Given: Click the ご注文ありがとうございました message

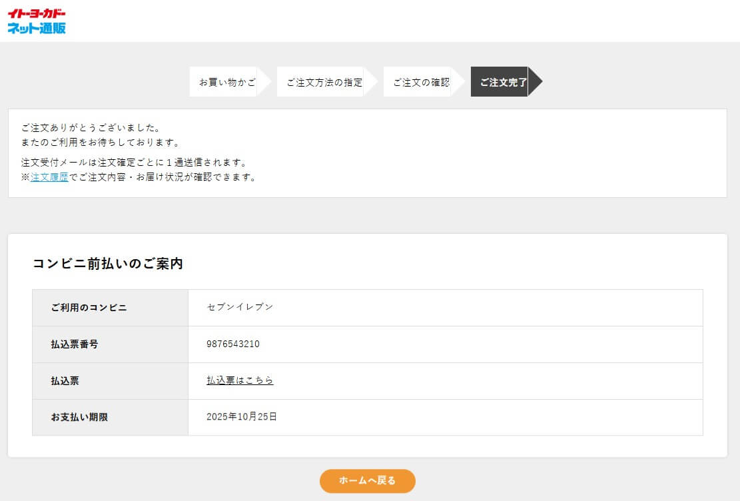Looking at the screenshot, I should [x=91, y=127].
